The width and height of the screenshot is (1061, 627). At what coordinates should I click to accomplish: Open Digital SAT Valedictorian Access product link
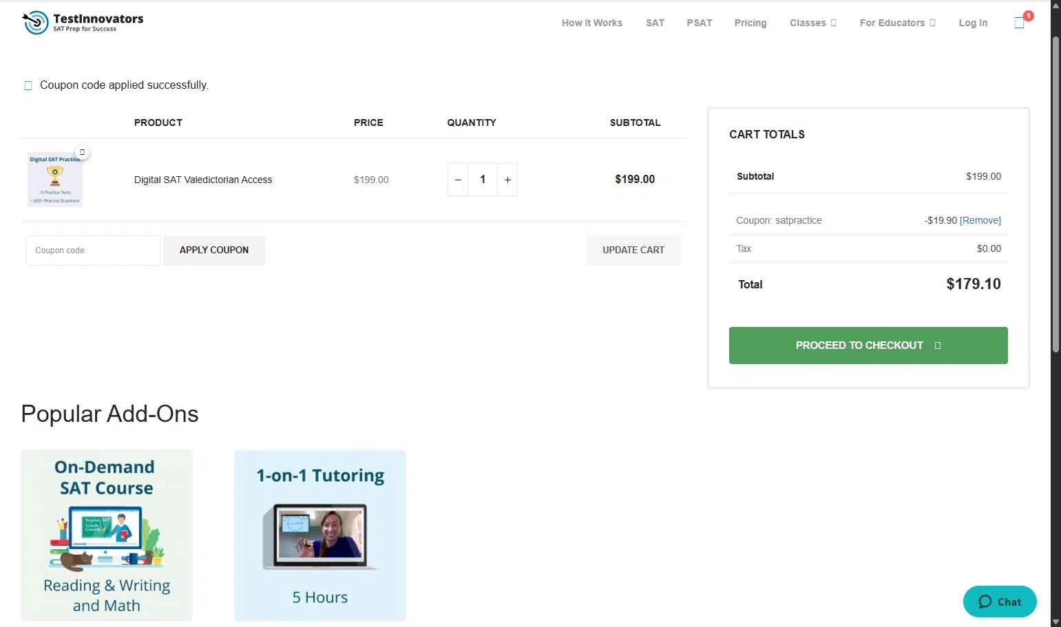(203, 180)
